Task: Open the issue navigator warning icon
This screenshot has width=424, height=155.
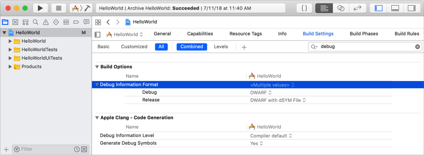Action: (46, 22)
